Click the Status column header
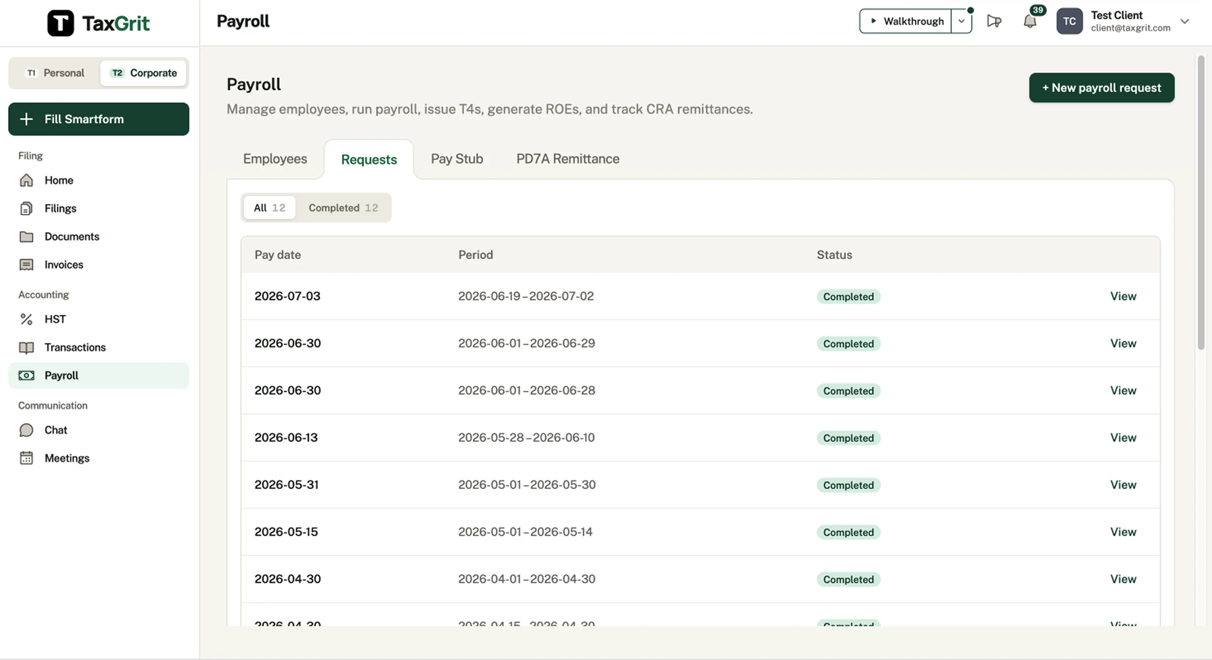Screen dimensions: 1212x660 click(x=834, y=255)
